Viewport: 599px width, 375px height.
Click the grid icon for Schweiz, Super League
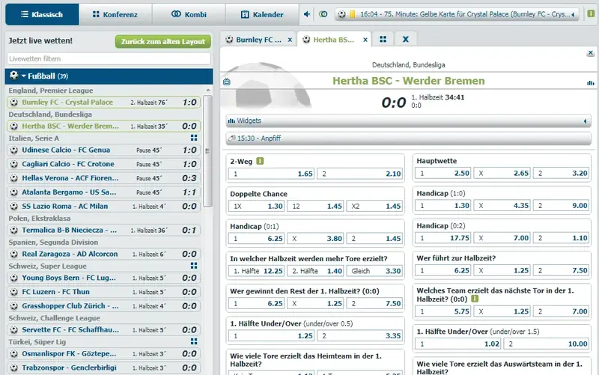[x=194, y=266]
